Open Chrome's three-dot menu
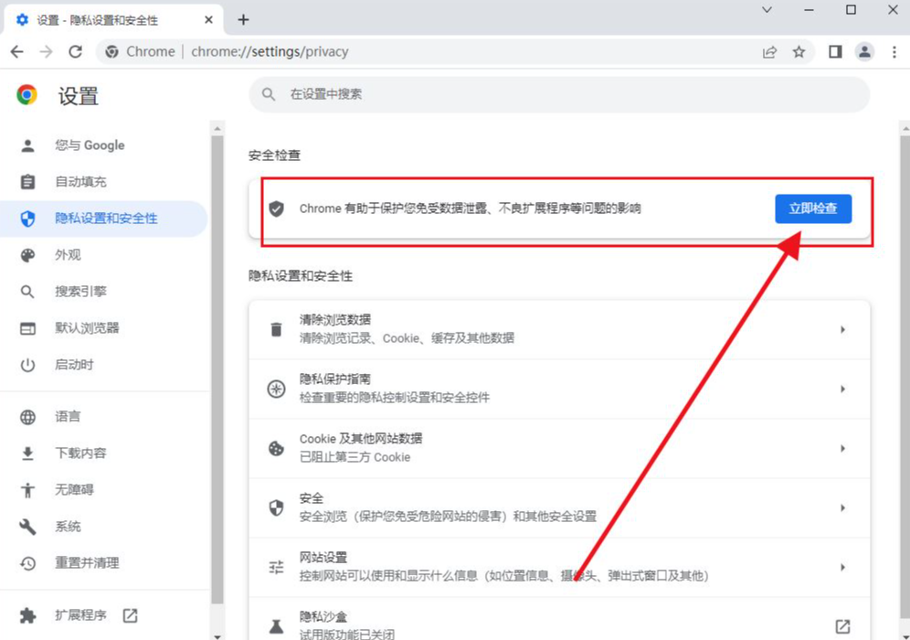 (894, 52)
